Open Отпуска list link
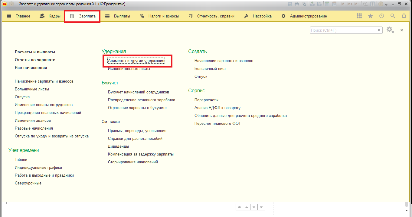 (x=22, y=97)
